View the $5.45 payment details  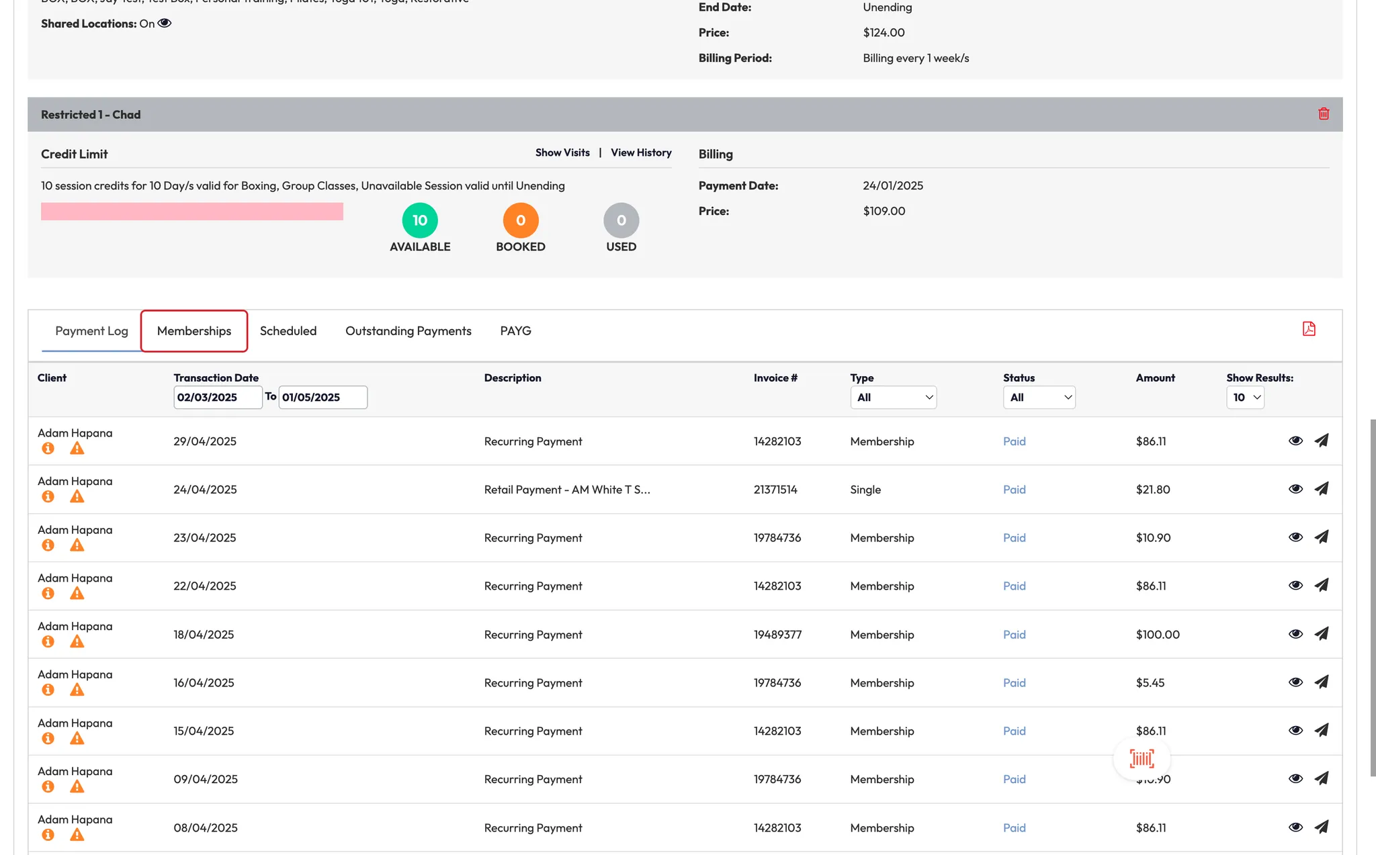coord(1295,682)
